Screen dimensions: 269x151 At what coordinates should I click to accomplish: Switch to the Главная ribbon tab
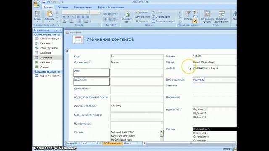point(48,7)
